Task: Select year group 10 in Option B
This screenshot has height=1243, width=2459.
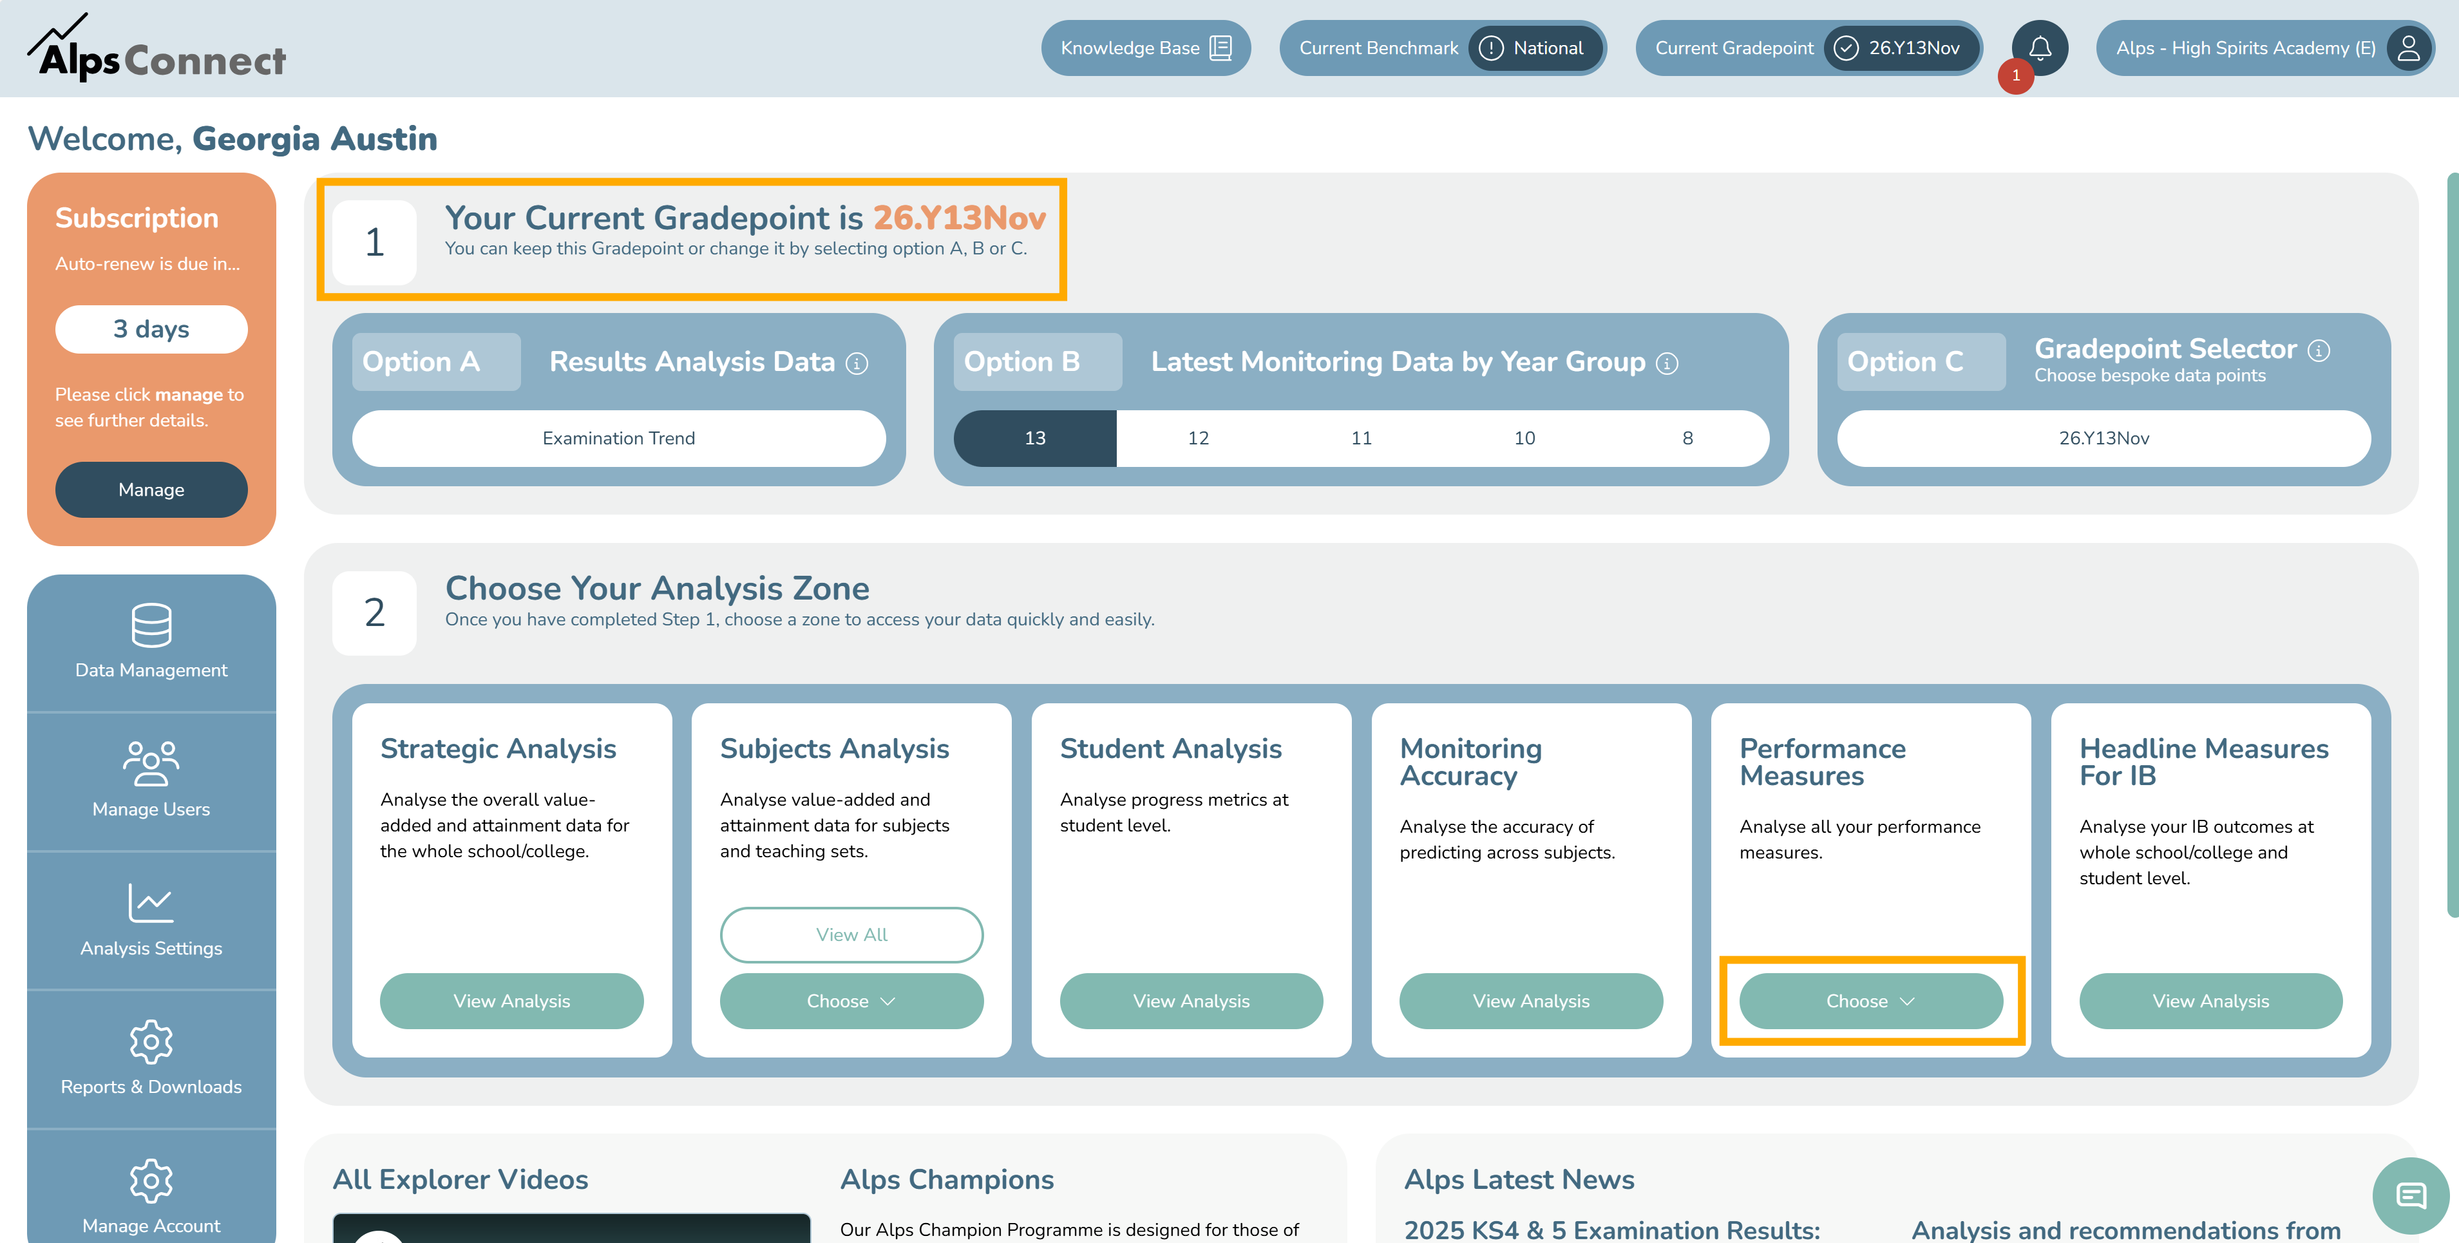Action: coord(1524,438)
